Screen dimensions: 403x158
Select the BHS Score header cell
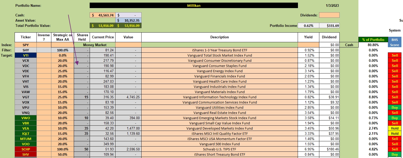(x=395, y=42)
